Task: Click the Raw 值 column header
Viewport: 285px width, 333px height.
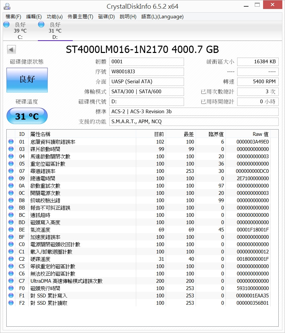Action: [248, 134]
